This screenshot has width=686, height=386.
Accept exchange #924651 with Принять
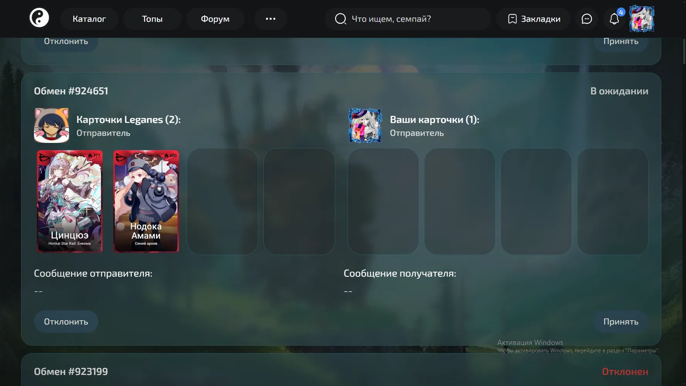[621, 322]
